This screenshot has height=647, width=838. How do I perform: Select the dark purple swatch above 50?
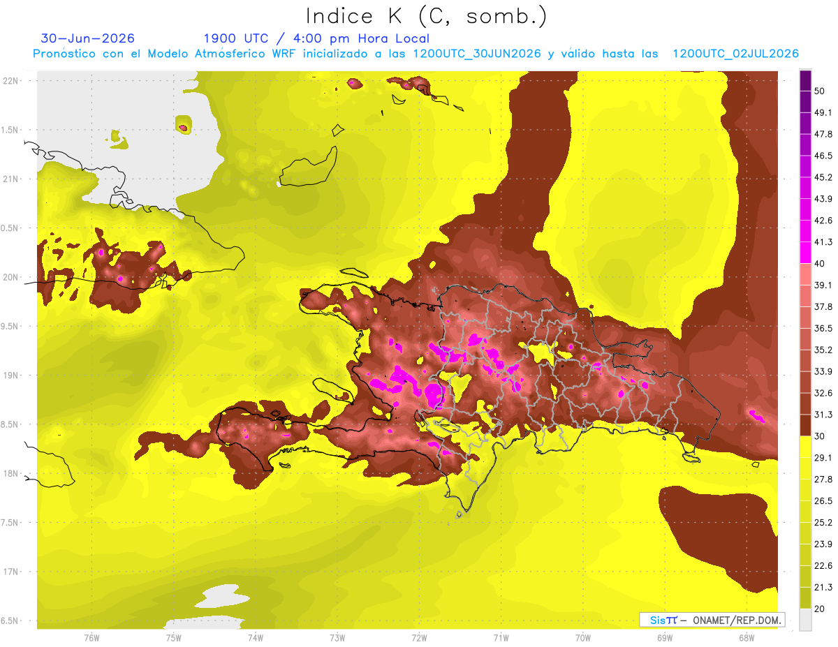coord(805,80)
